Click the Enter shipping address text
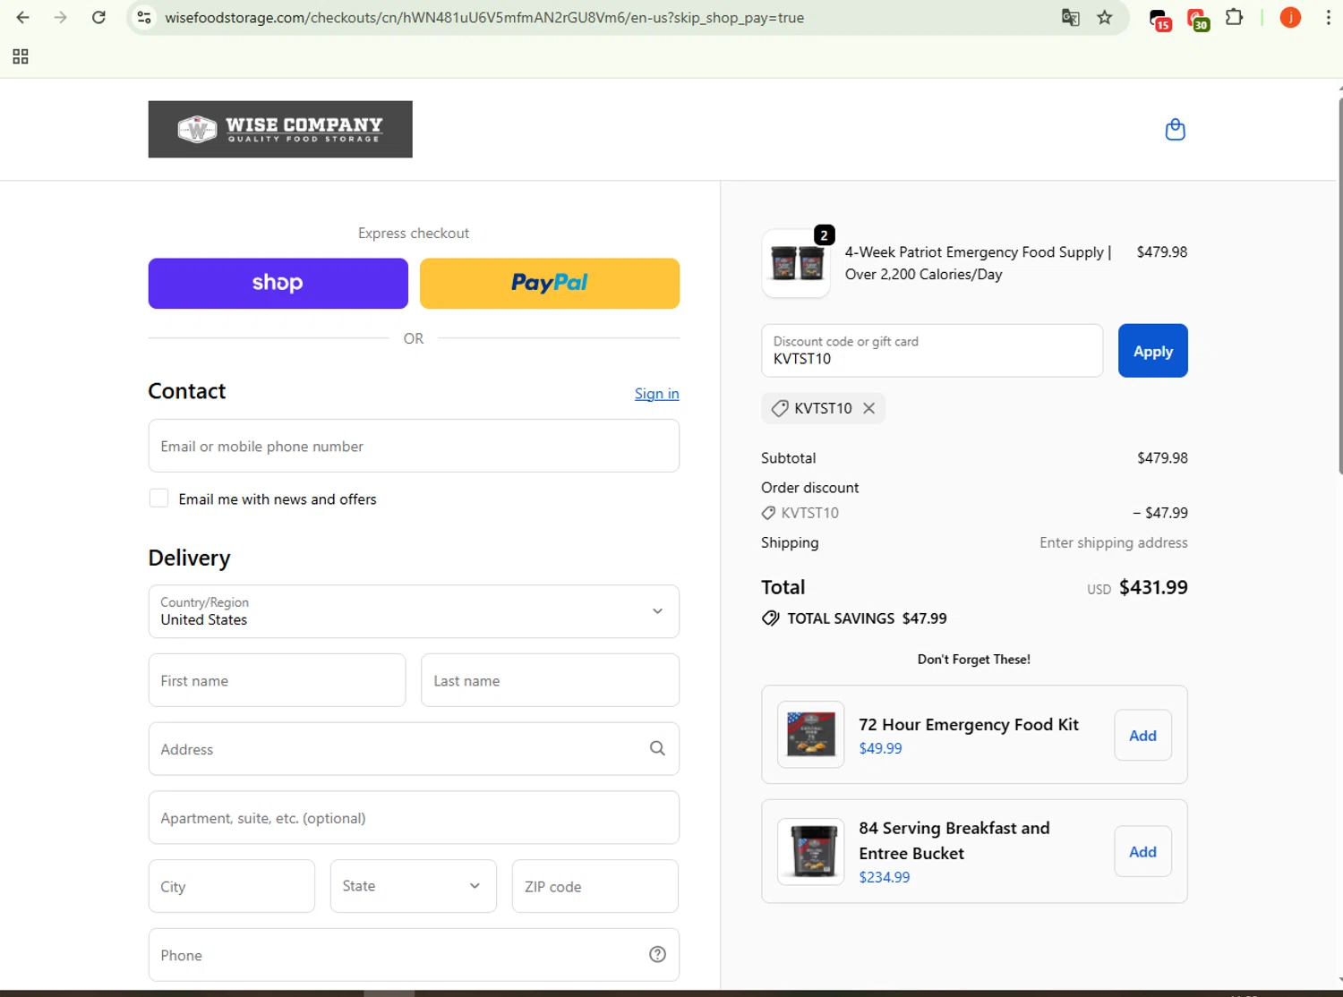Screen dimensions: 1343x997 click(x=1113, y=542)
